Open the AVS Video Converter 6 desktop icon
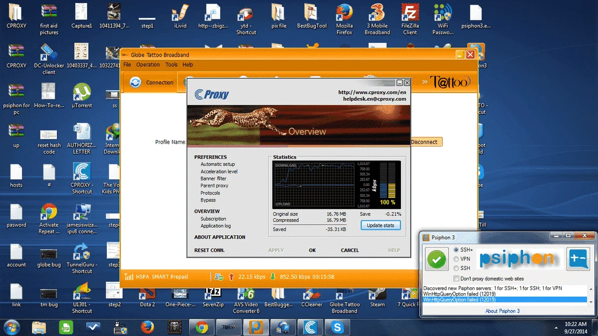This screenshot has width=598, height=336. click(246, 301)
